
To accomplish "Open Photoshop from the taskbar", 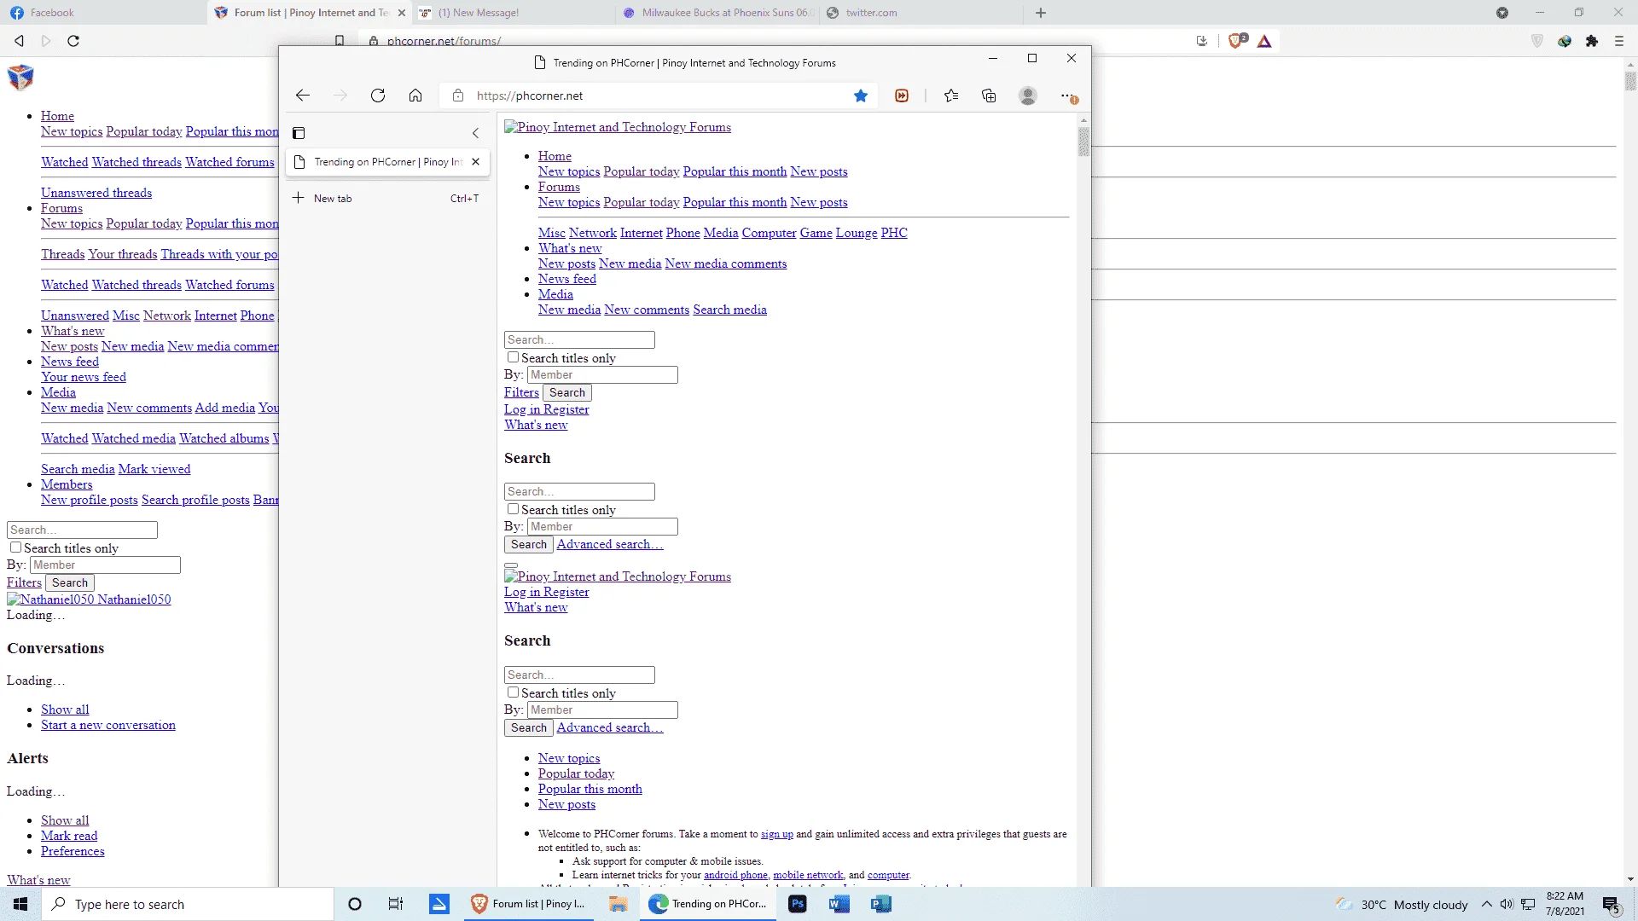I will (798, 904).
